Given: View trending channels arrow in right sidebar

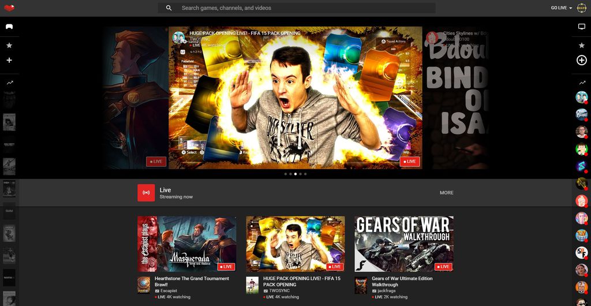Looking at the screenshot, I should coord(582,83).
